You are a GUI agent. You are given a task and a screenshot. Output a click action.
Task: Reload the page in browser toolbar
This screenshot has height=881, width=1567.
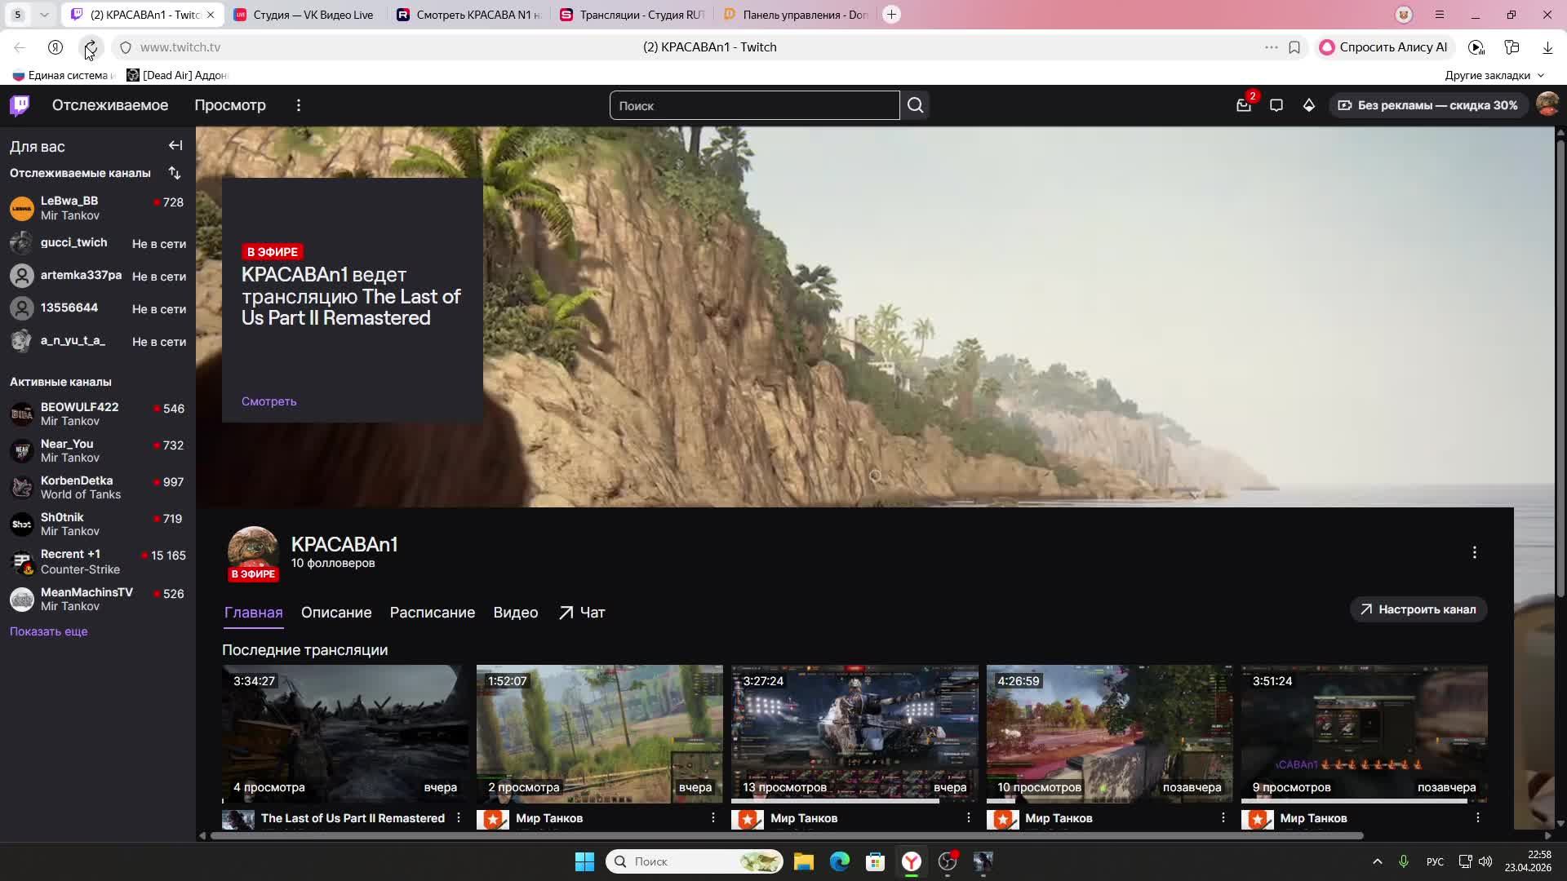click(90, 47)
